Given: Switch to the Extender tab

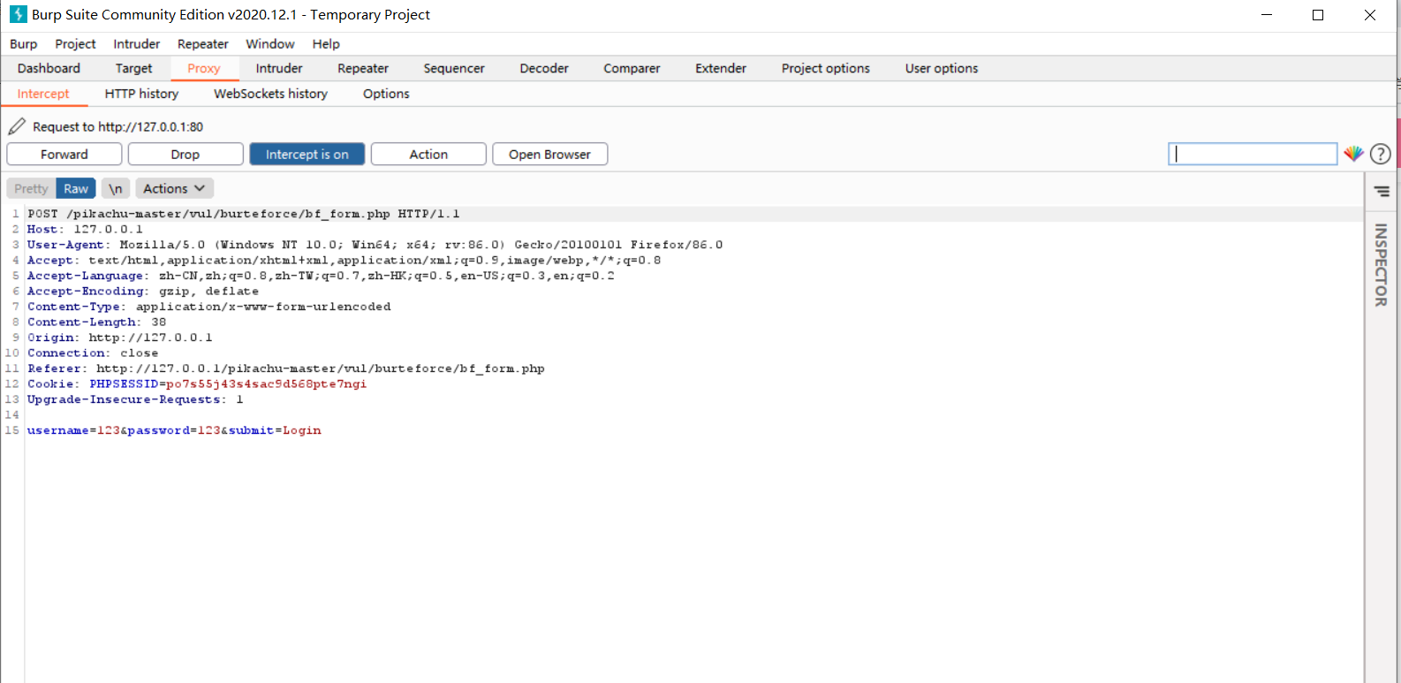Looking at the screenshot, I should 721,68.
